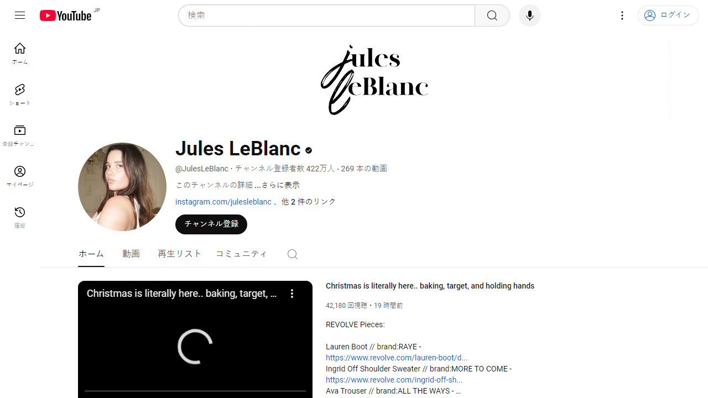Click the Jules LeBlanc channel name heading
This screenshot has height=398, width=708.
[238, 149]
